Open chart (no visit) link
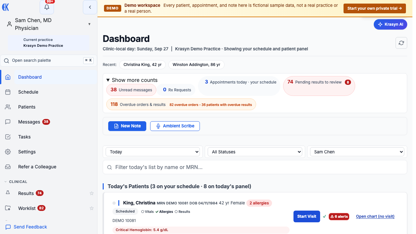 (375, 216)
